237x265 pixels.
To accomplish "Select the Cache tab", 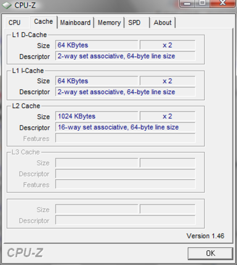I will [x=44, y=22].
